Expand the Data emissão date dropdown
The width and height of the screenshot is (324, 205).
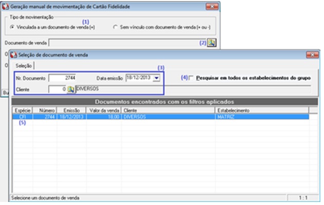[157, 78]
